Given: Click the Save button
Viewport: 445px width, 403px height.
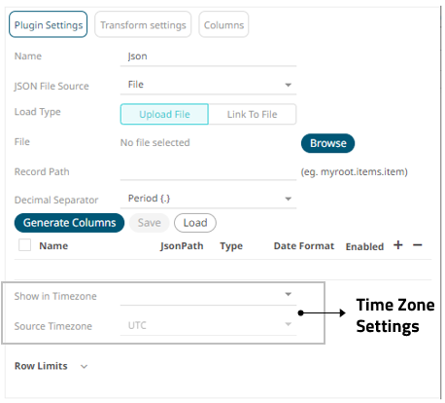Looking at the screenshot, I should click(150, 223).
